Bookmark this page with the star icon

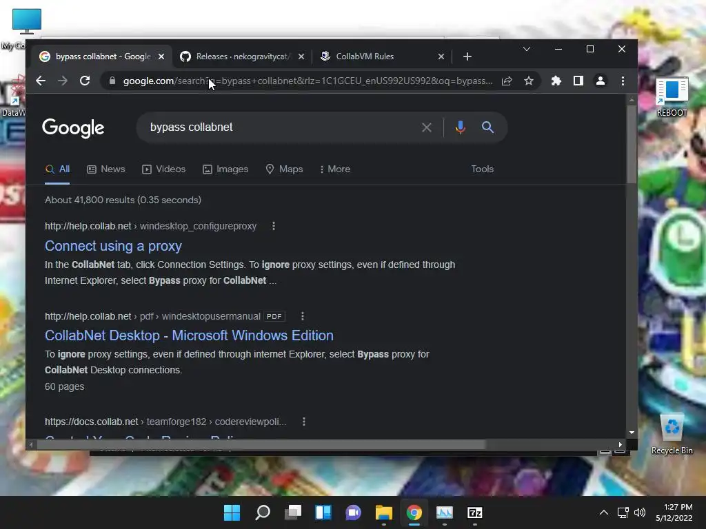click(x=529, y=81)
